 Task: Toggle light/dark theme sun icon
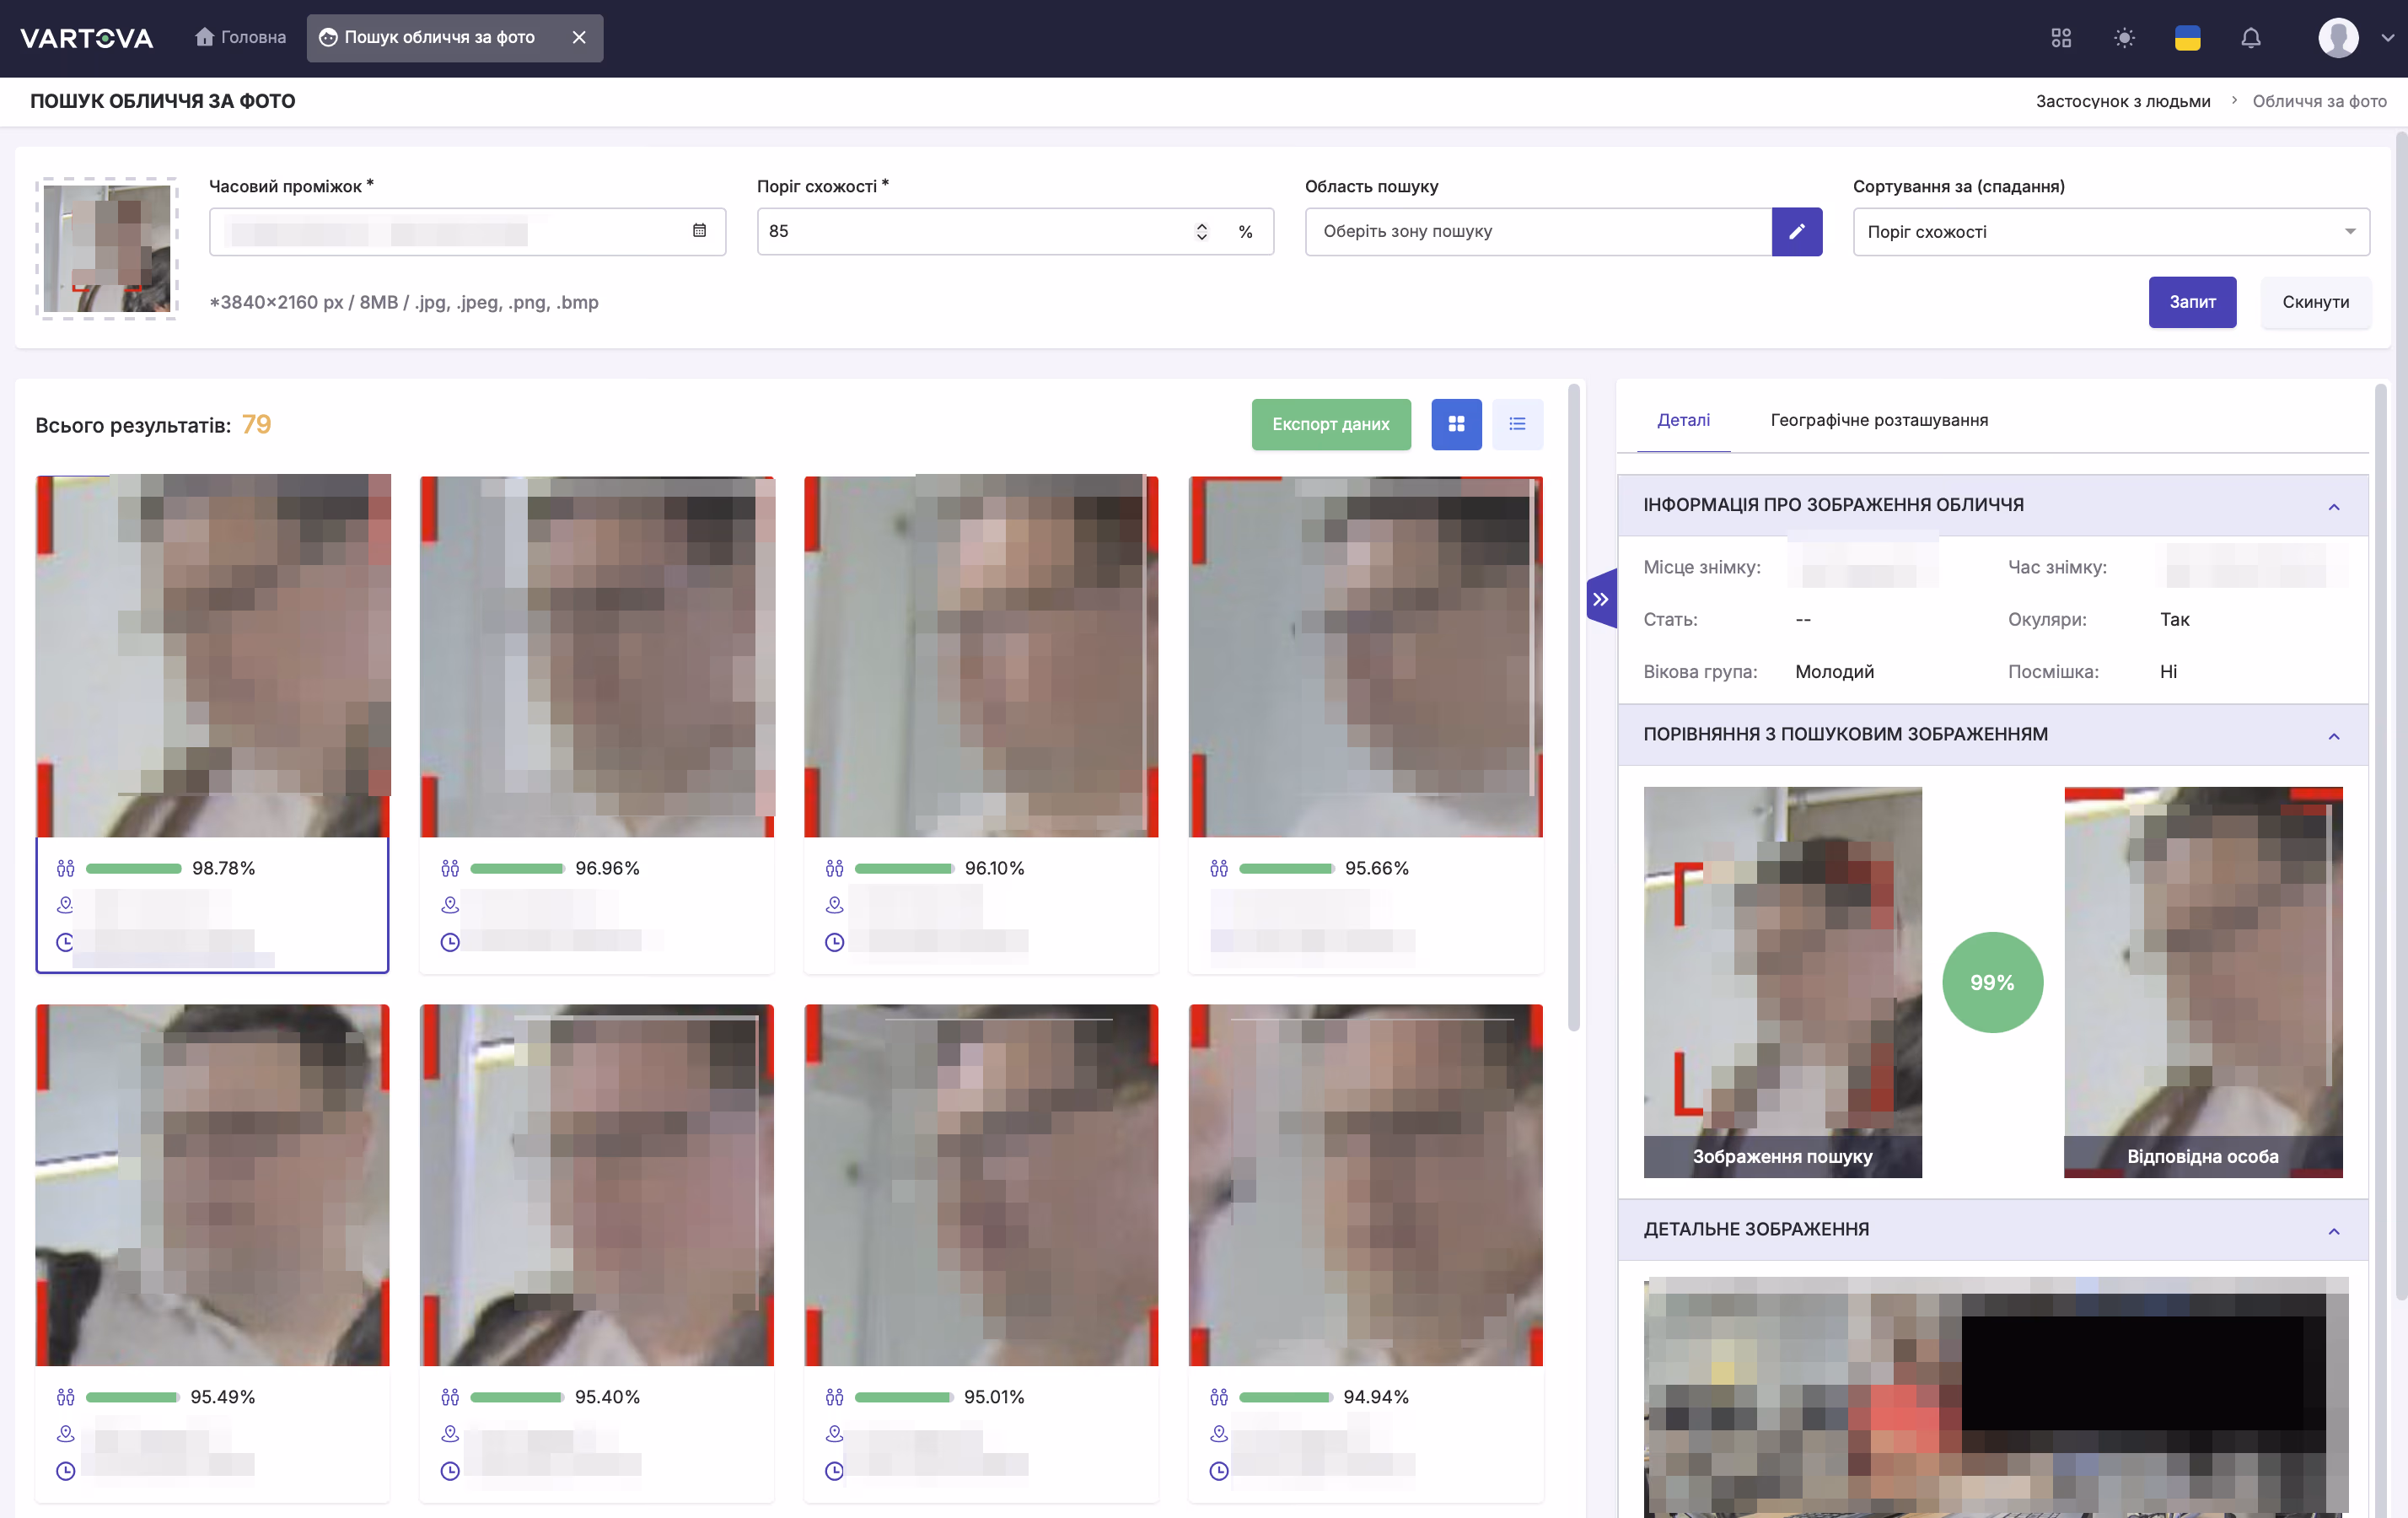click(x=2124, y=38)
